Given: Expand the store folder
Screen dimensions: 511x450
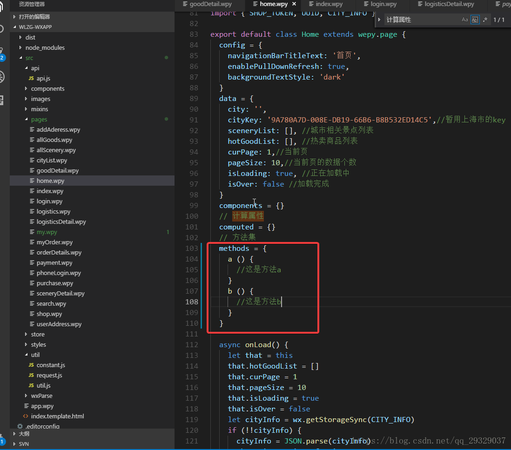Looking at the screenshot, I should click(x=26, y=334).
